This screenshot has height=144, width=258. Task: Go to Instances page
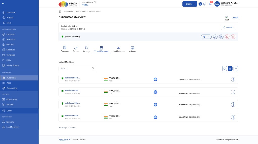click(x=10, y=34)
